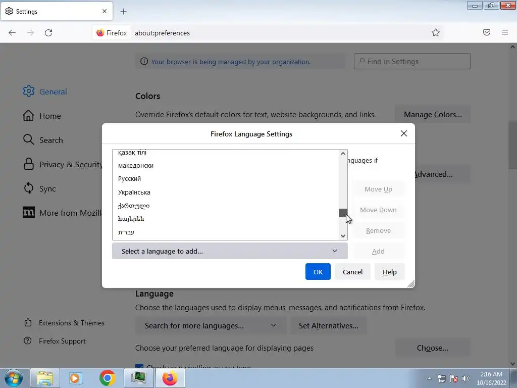The height and width of the screenshot is (388, 517).
Task: Reload the current page
Action: [48, 33]
